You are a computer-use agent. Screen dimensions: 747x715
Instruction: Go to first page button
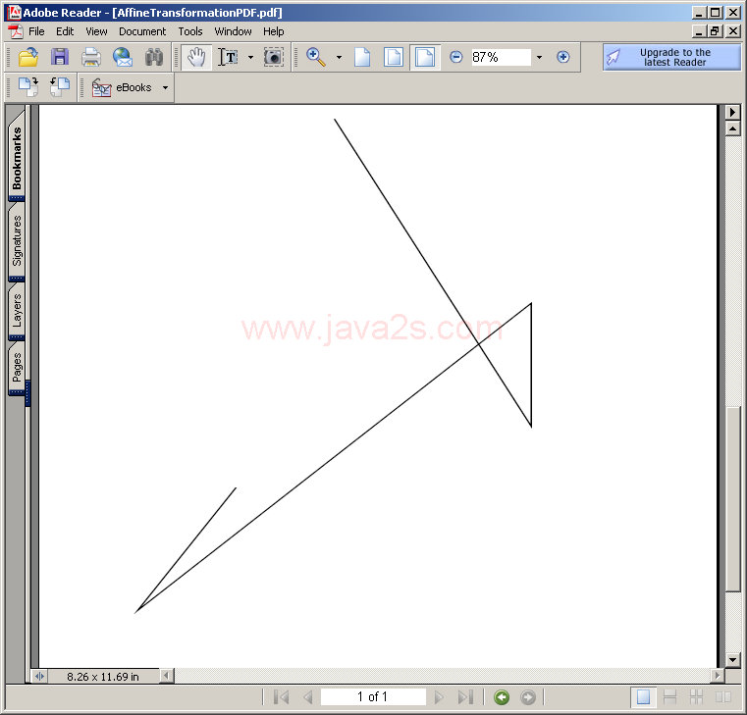coord(281,697)
